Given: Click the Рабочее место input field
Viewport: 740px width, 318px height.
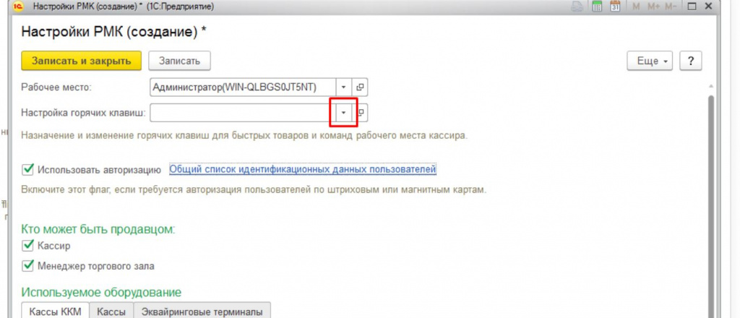Looking at the screenshot, I should click(243, 87).
